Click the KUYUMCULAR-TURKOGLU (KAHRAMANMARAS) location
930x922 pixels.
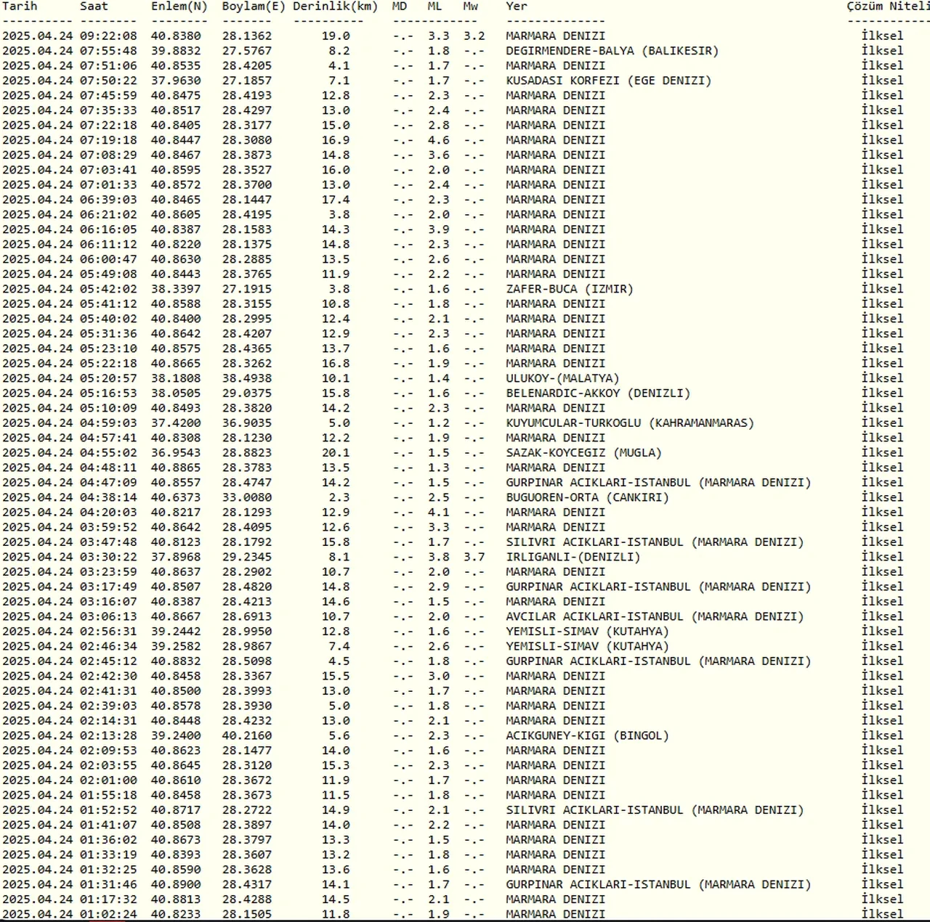pyautogui.click(x=629, y=423)
